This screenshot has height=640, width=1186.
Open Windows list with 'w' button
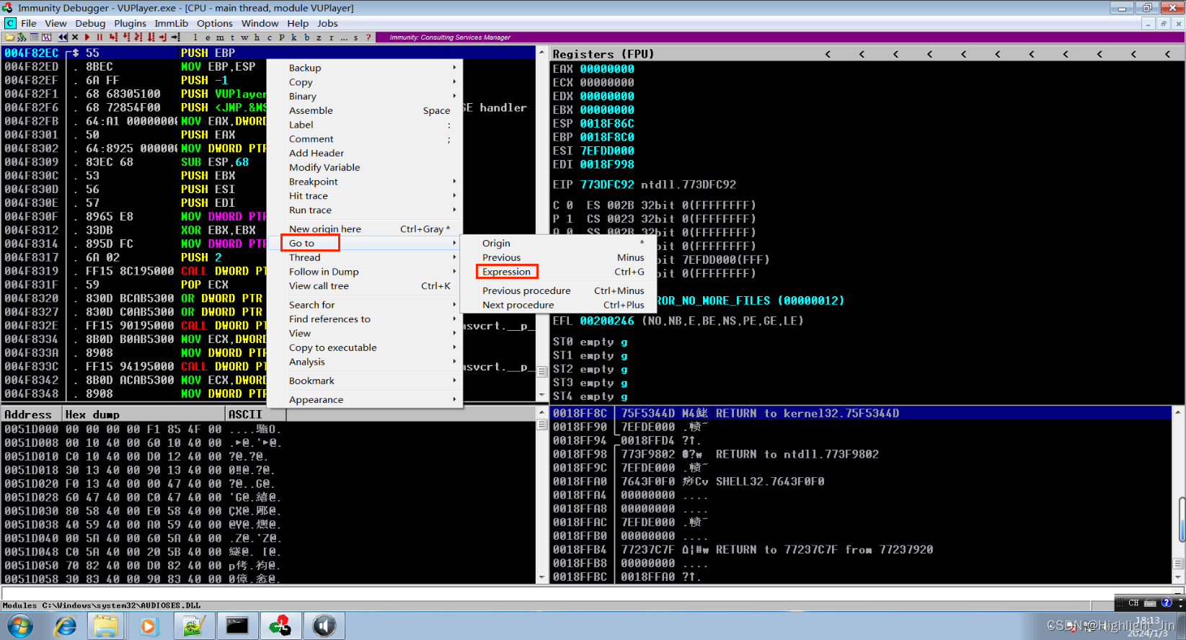coord(244,37)
